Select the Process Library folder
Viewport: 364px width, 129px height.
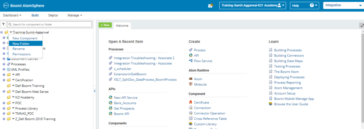[x=26, y=108]
